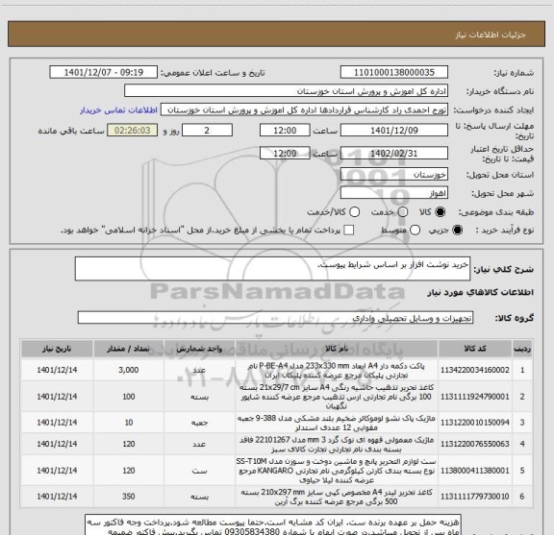The height and width of the screenshot is (535, 554).
Task: Click the quantity cell 350
Action: tap(129, 497)
